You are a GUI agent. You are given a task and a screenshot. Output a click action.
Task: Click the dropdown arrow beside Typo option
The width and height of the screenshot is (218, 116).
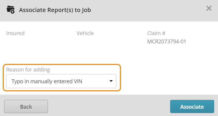pos(111,81)
